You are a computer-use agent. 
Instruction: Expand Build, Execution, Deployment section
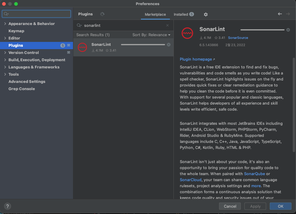tap(5, 60)
